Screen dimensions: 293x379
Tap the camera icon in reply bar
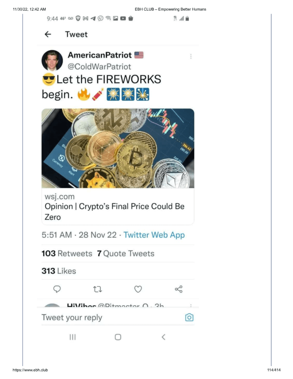pyautogui.click(x=189, y=318)
